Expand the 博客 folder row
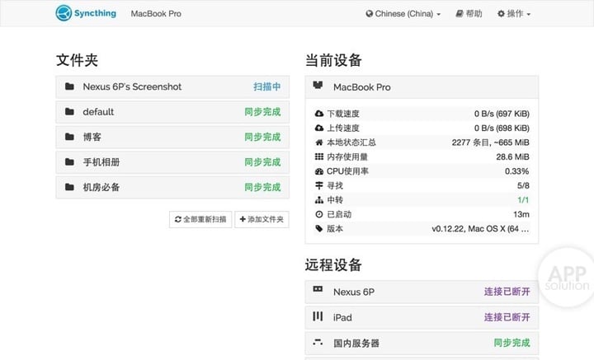 [x=172, y=137]
